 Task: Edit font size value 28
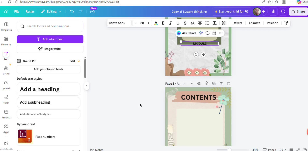click(142, 23)
